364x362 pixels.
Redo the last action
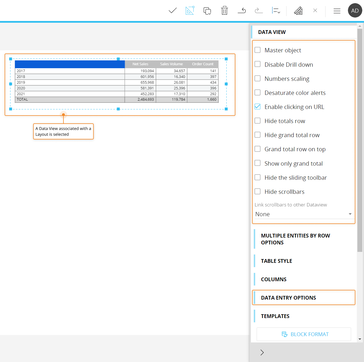(259, 10)
